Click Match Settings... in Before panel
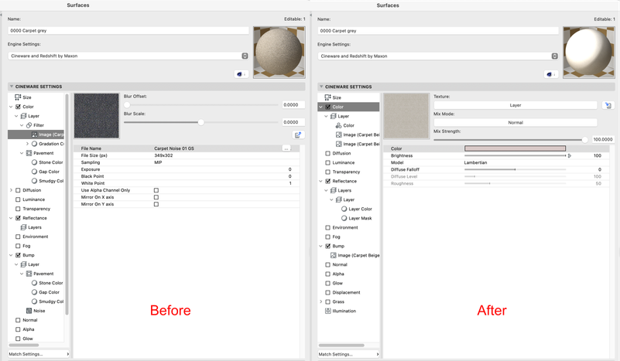Image resolution: width=620 pixels, height=361 pixels. (39, 354)
